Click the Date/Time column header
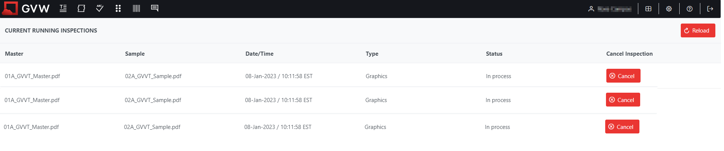 259,54
